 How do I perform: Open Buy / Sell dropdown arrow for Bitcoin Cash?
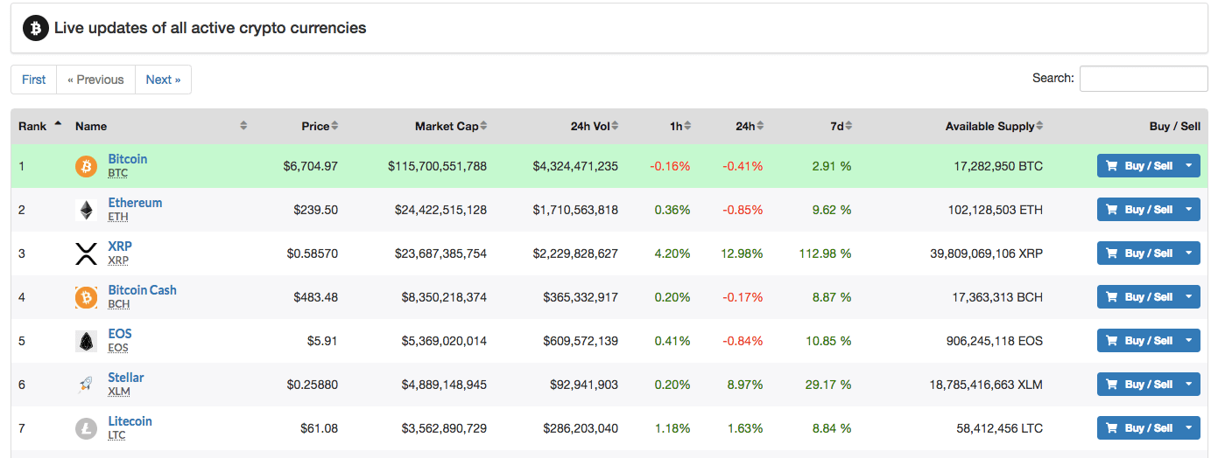pyautogui.click(x=1189, y=297)
